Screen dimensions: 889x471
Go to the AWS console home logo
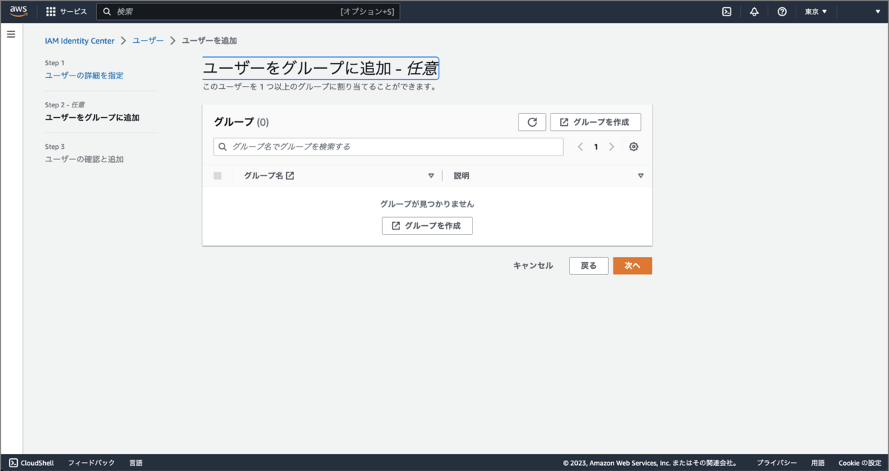18,11
